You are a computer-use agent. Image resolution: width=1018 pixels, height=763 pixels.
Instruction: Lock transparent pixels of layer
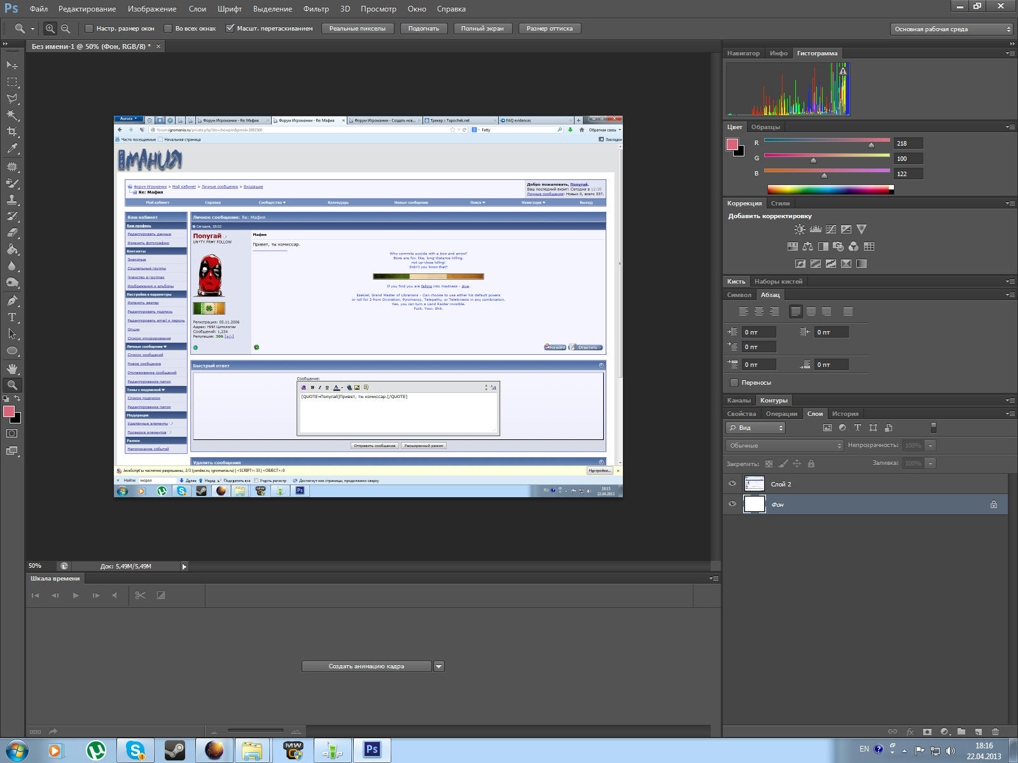(x=769, y=464)
